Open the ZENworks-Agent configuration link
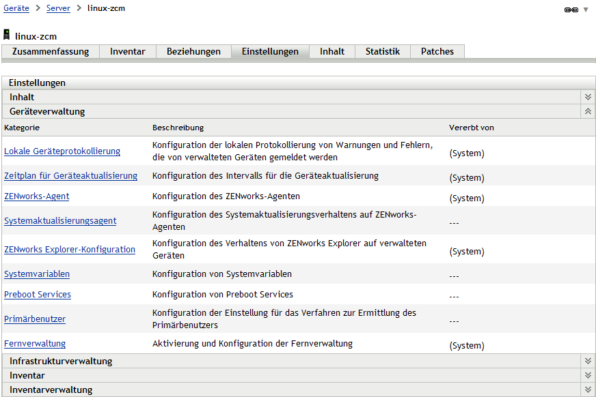596x397 pixels. pyautogui.click(x=37, y=196)
